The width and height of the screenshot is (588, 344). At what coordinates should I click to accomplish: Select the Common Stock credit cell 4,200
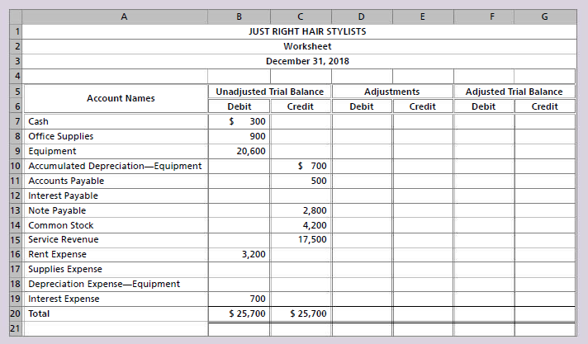(301, 225)
